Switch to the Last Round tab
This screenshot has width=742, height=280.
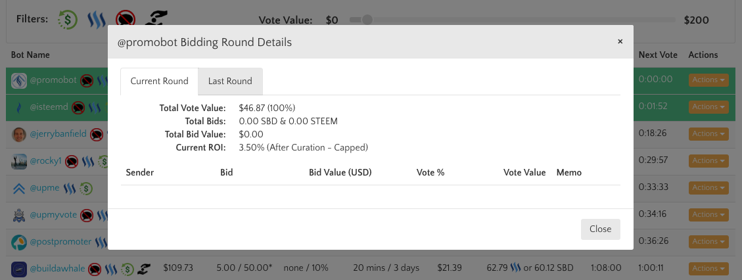[x=230, y=82]
